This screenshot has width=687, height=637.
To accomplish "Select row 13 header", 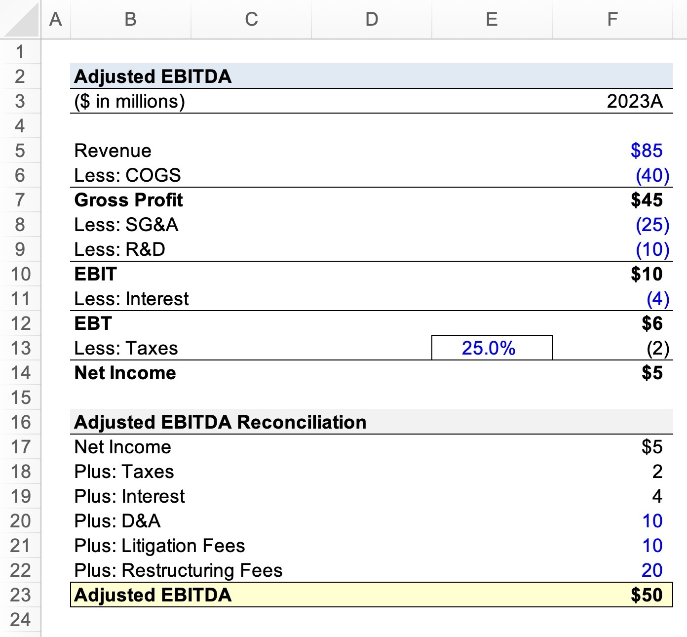I will 20,348.
